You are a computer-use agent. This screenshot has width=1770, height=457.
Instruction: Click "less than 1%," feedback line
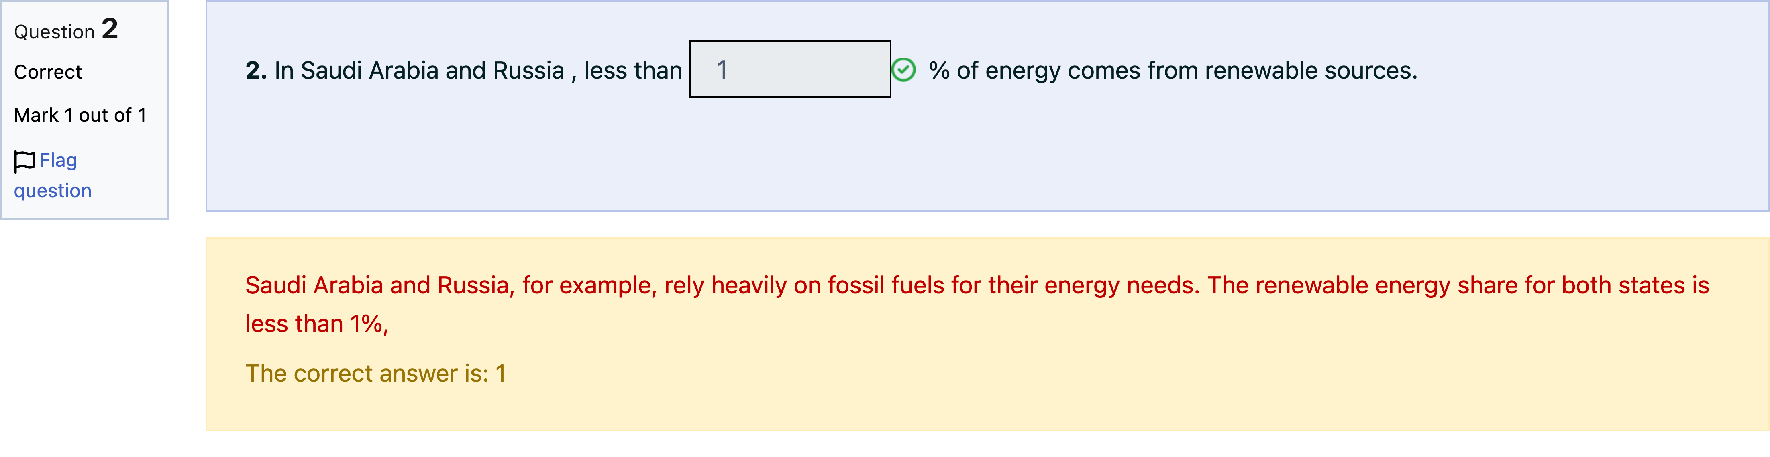(x=317, y=324)
